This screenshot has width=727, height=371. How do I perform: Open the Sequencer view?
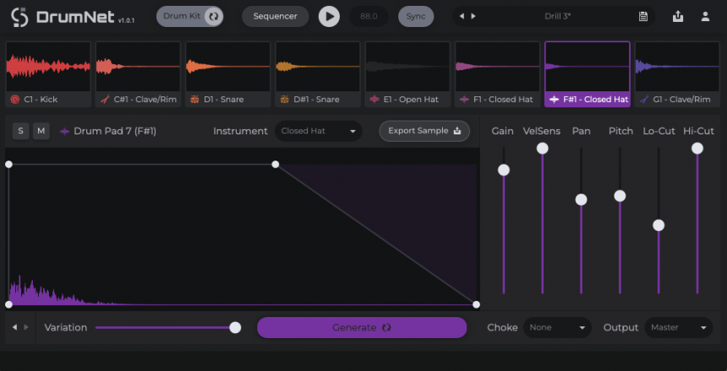pyautogui.click(x=276, y=16)
